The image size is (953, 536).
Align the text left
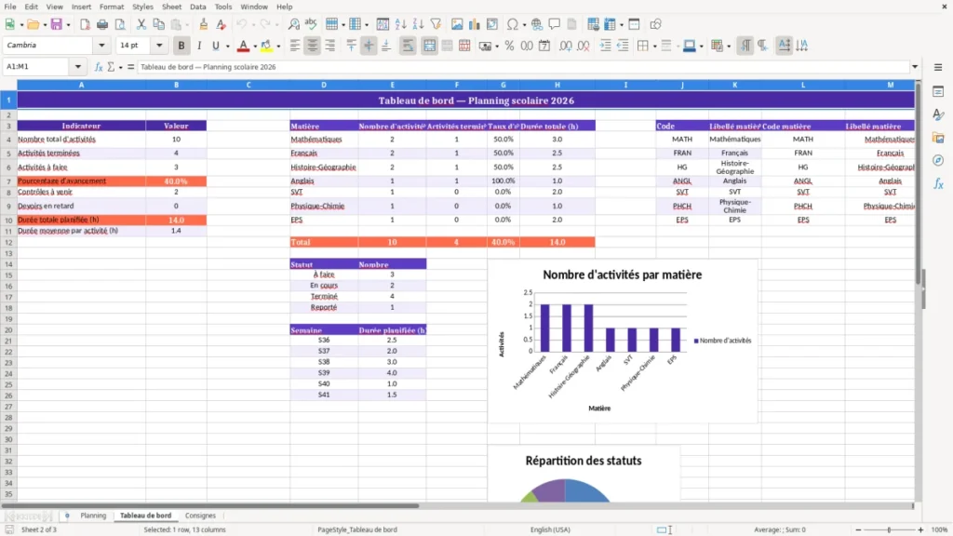click(295, 46)
